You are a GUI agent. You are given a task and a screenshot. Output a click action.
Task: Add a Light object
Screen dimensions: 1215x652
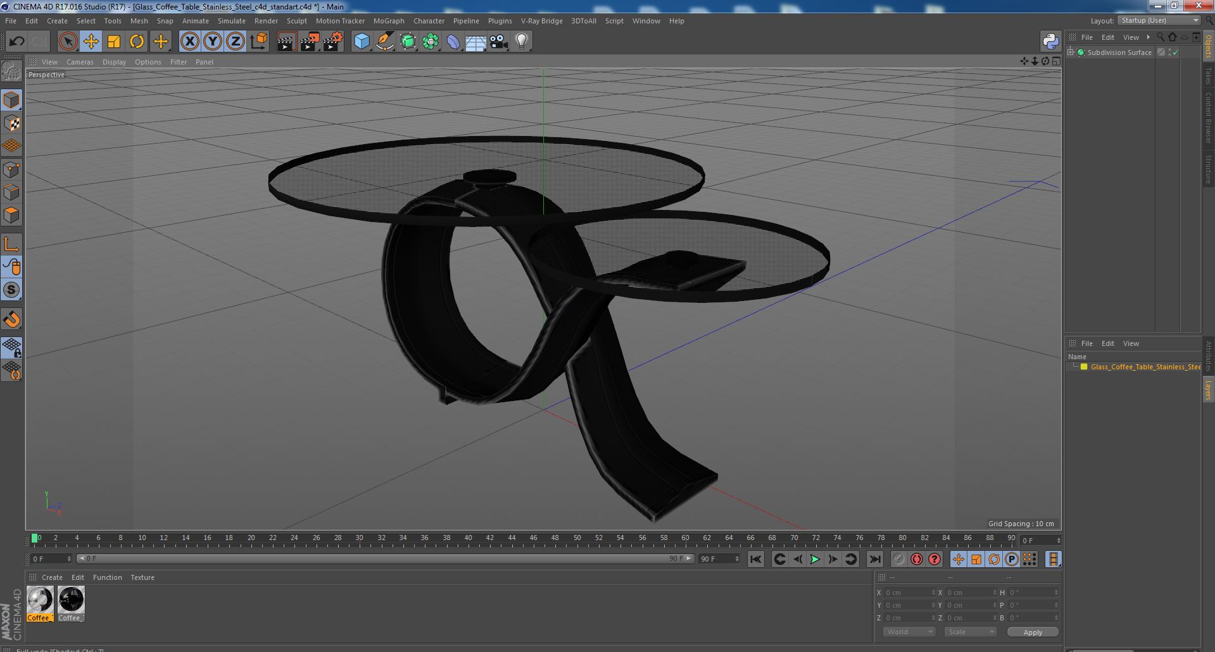coord(522,42)
